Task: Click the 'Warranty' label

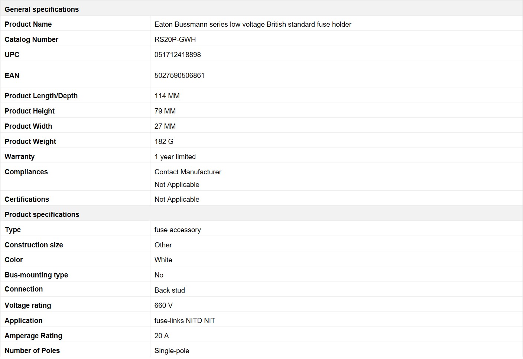Action: (20, 157)
